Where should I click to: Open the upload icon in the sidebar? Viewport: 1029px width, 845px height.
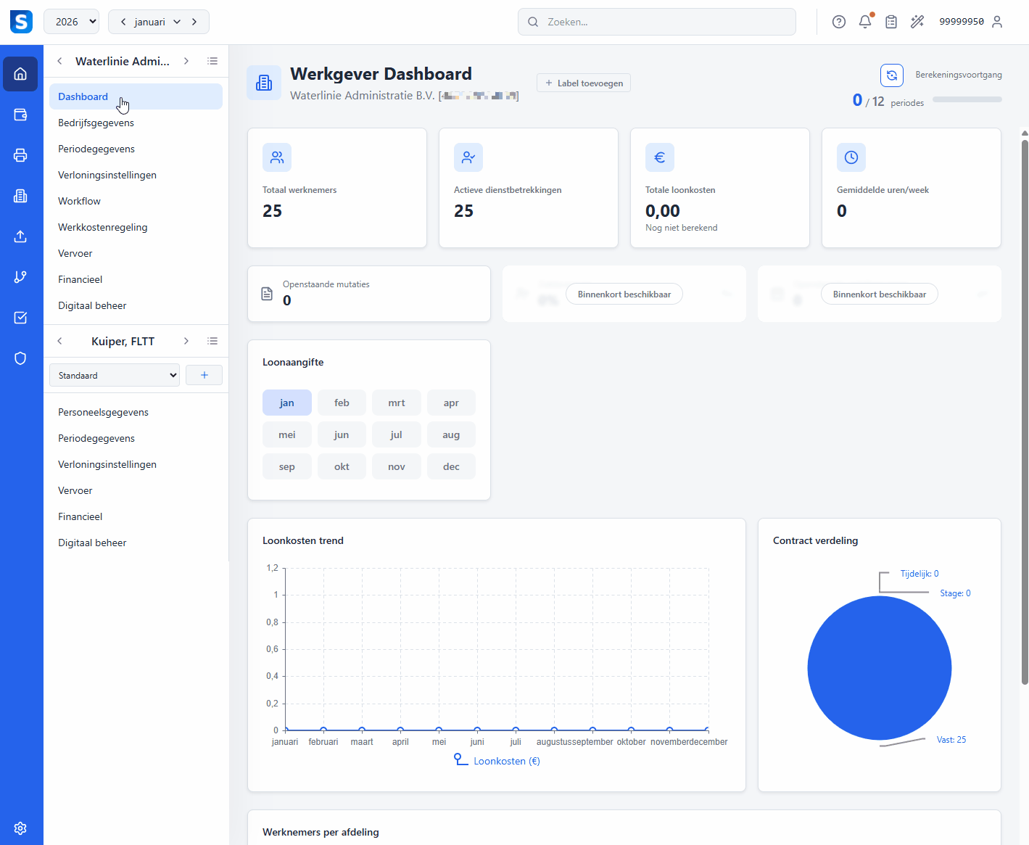[x=20, y=236]
